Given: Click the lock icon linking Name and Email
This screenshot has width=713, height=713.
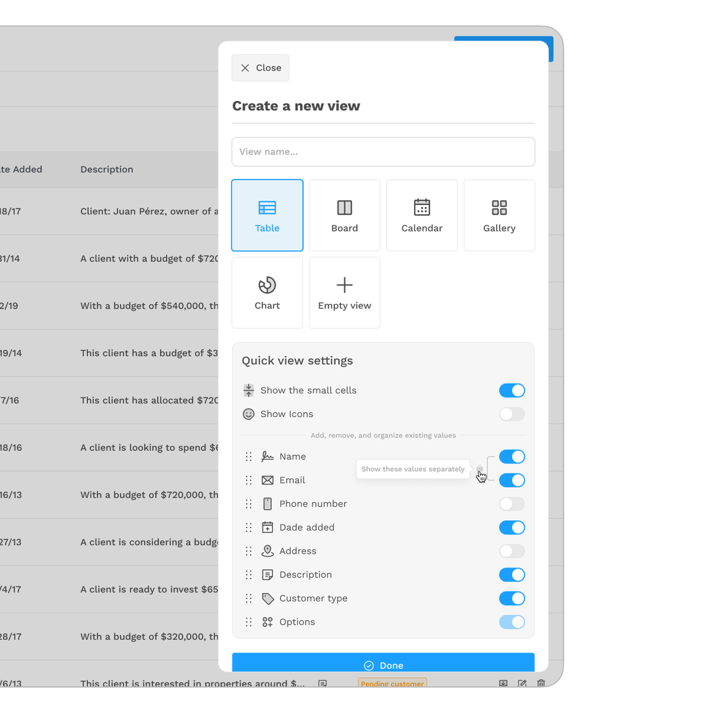Looking at the screenshot, I should (479, 469).
